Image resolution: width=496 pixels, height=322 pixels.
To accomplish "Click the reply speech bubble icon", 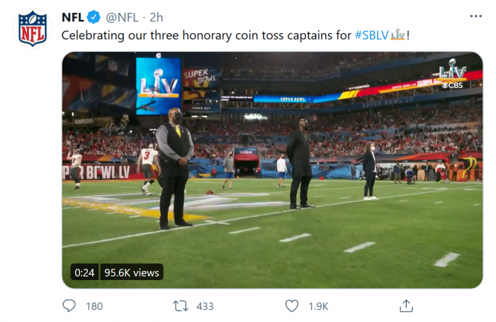I will pyautogui.click(x=69, y=306).
